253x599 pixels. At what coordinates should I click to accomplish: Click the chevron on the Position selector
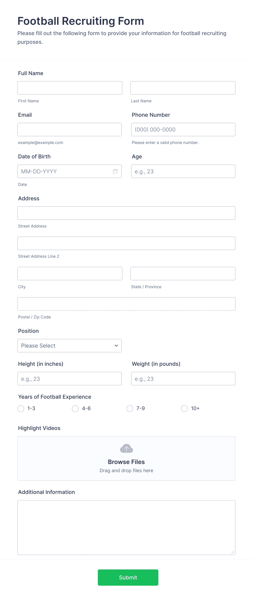click(x=116, y=345)
